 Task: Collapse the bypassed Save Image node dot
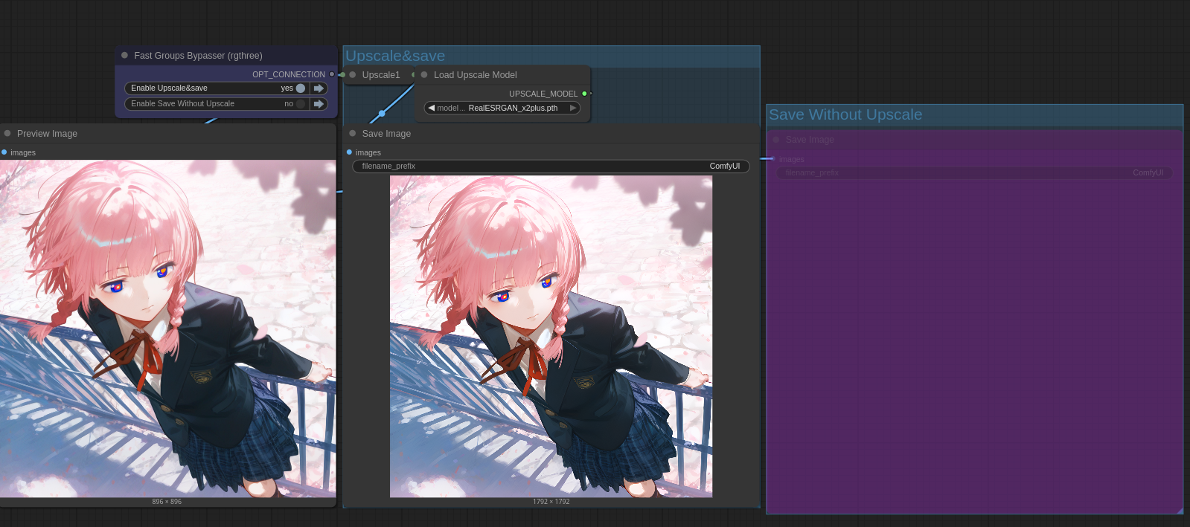(776, 139)
